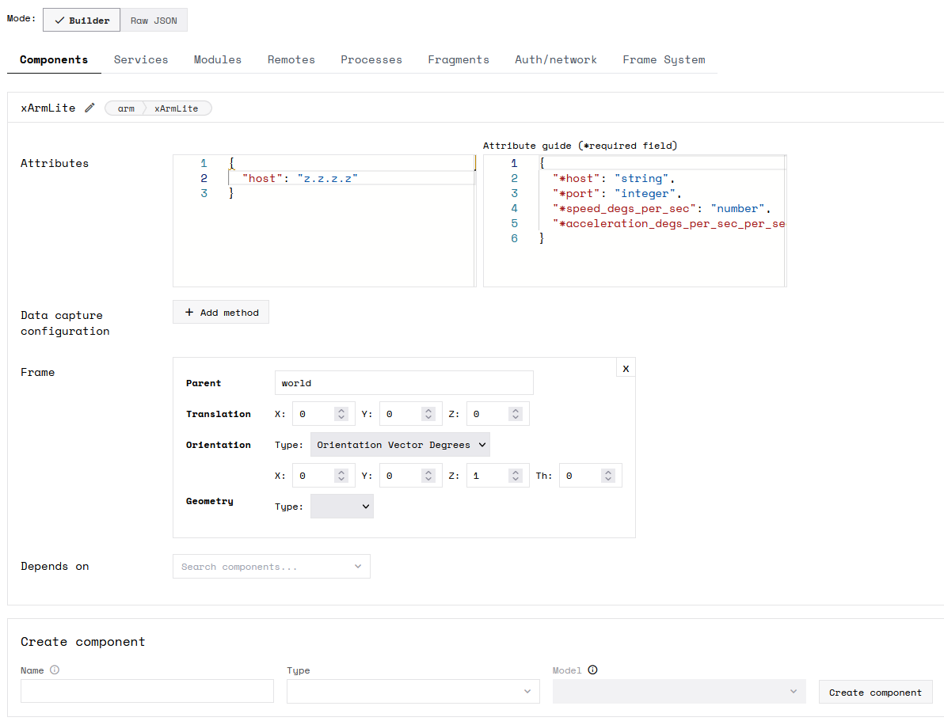This screenshot has height=725, width=944.
Task: Open the Geometry Type dropdown
Action: coord(342,507)
